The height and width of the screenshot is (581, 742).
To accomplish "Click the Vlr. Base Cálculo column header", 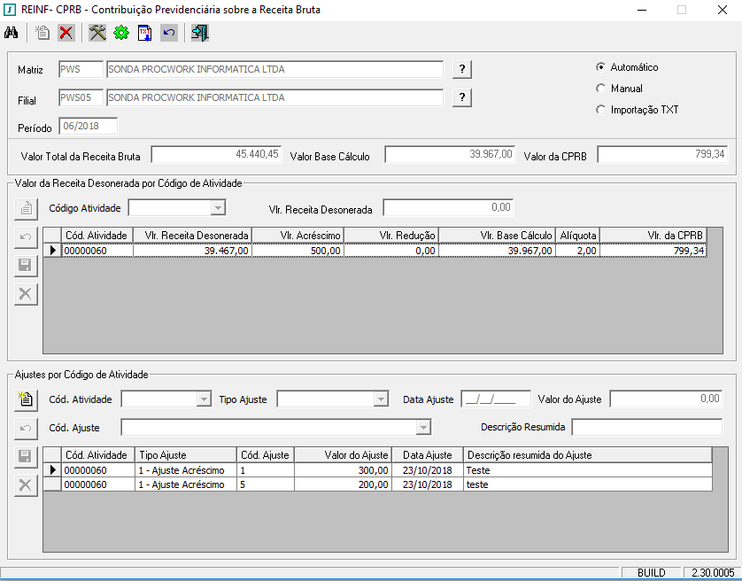I will pyautogui.click(x=497, y=235).
